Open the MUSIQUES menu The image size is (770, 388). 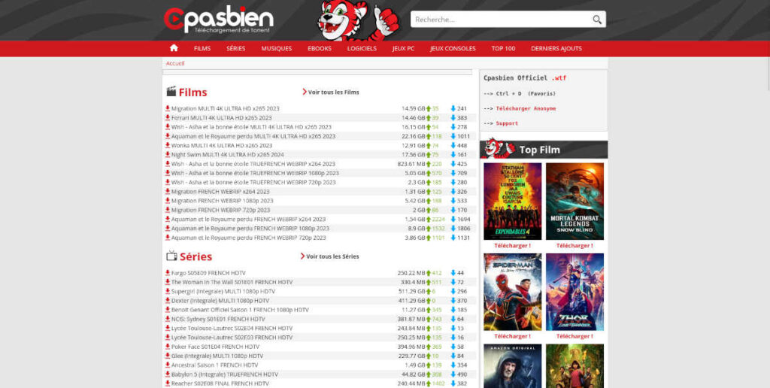pos(277,49)
